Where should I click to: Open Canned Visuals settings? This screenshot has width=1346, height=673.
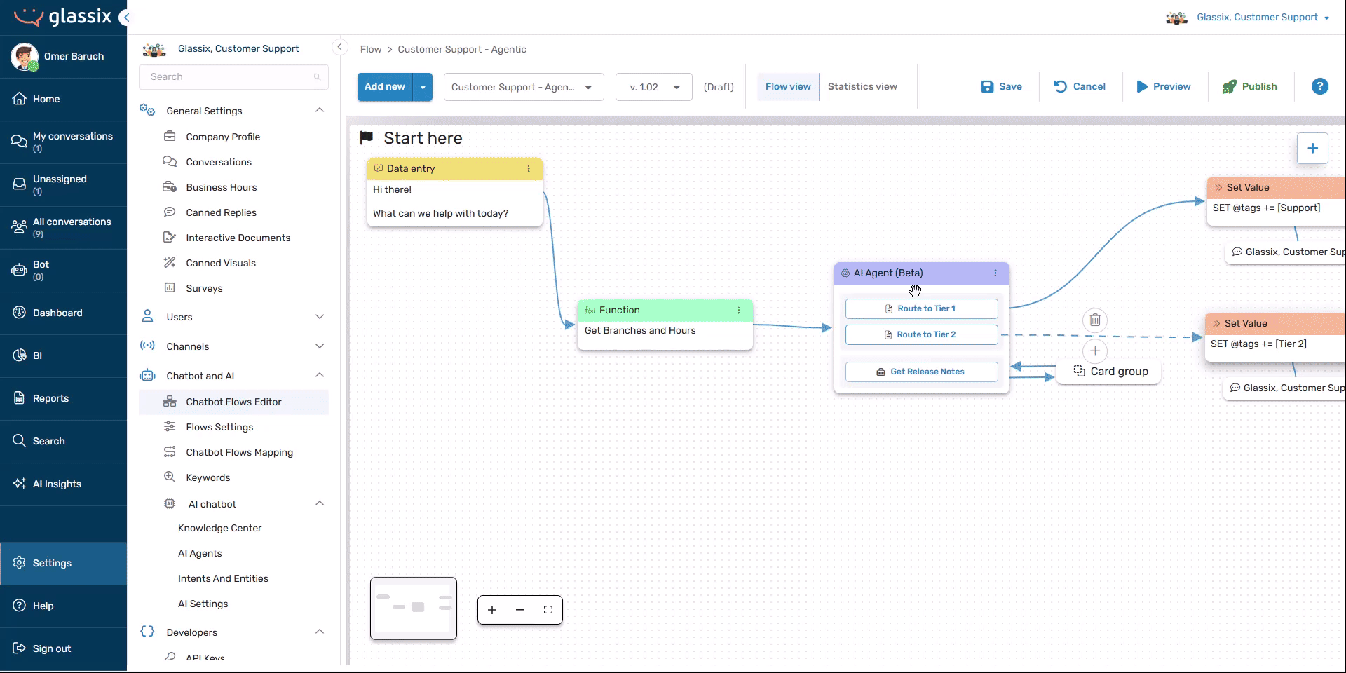point(221,263)
